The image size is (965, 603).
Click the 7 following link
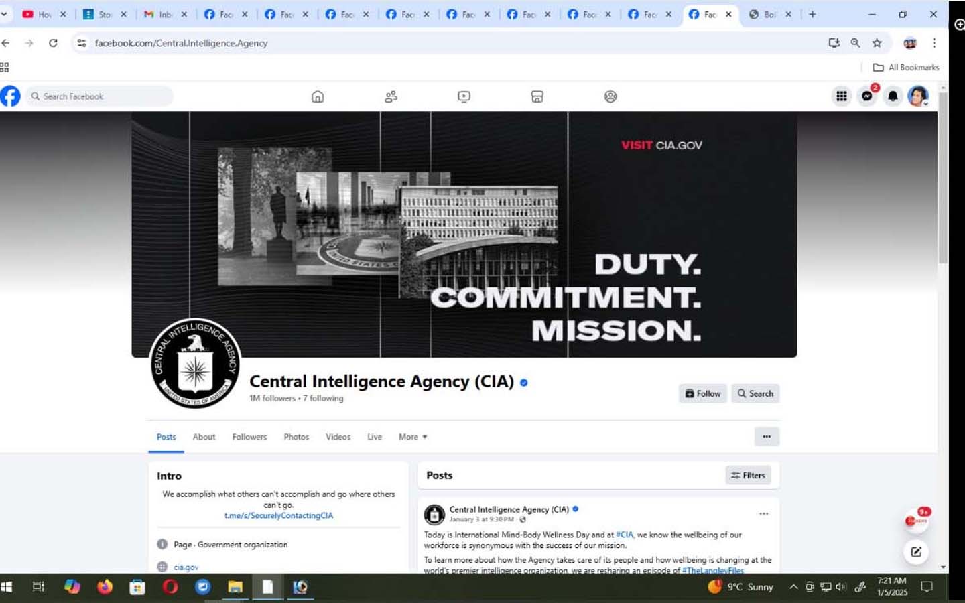pyautogui.click(x=323, y=398)
